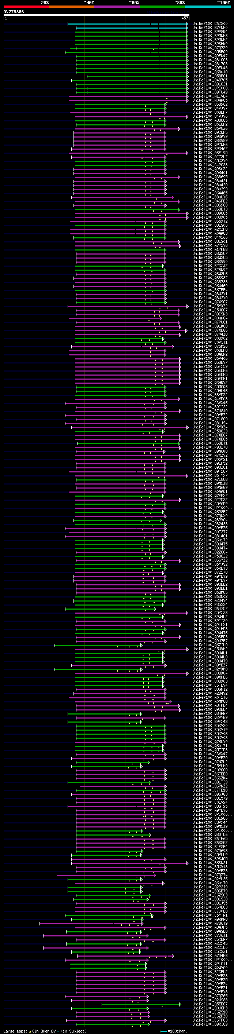Viewport: 234px width, 1034px height.
Task: Click label UniRef100_Q9FW47
Action: point(210,56)
